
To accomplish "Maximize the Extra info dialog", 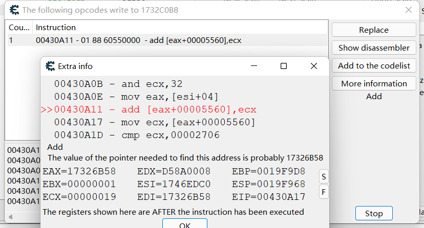I will [x=284, y=66].
